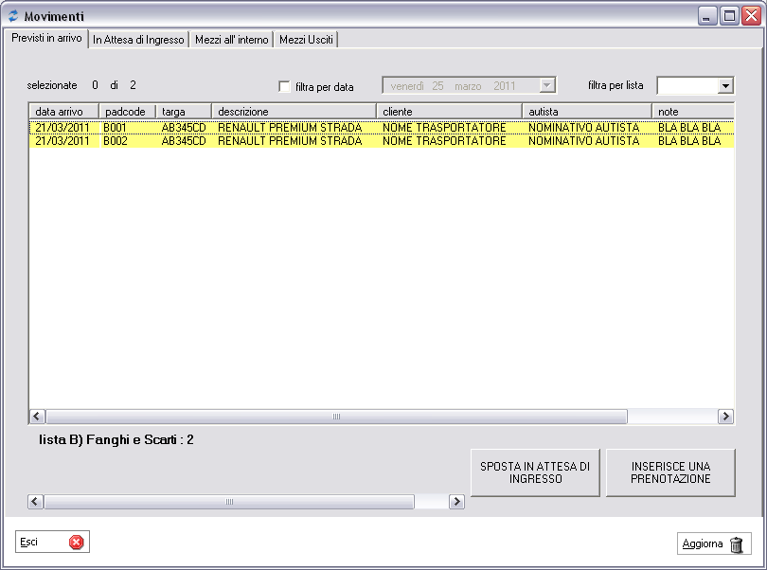The image size is (767, 570).
Task: Click the trash can icon on Aggiorna button
Action: coord(737,544)
